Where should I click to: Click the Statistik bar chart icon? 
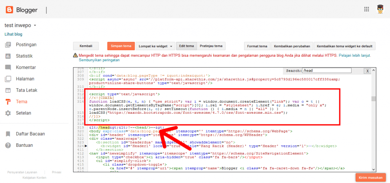(8, 56)
